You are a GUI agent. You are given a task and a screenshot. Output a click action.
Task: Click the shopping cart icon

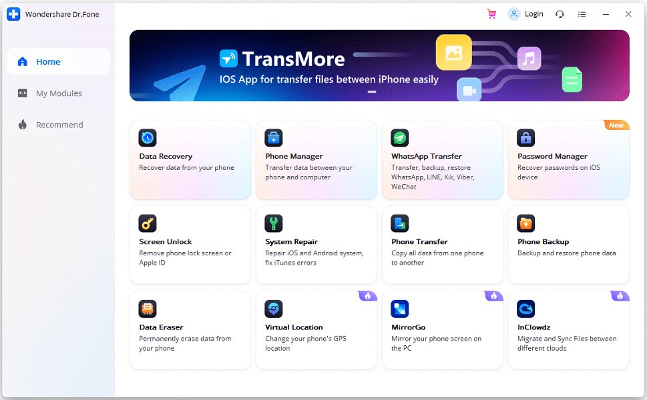(491, 13)
